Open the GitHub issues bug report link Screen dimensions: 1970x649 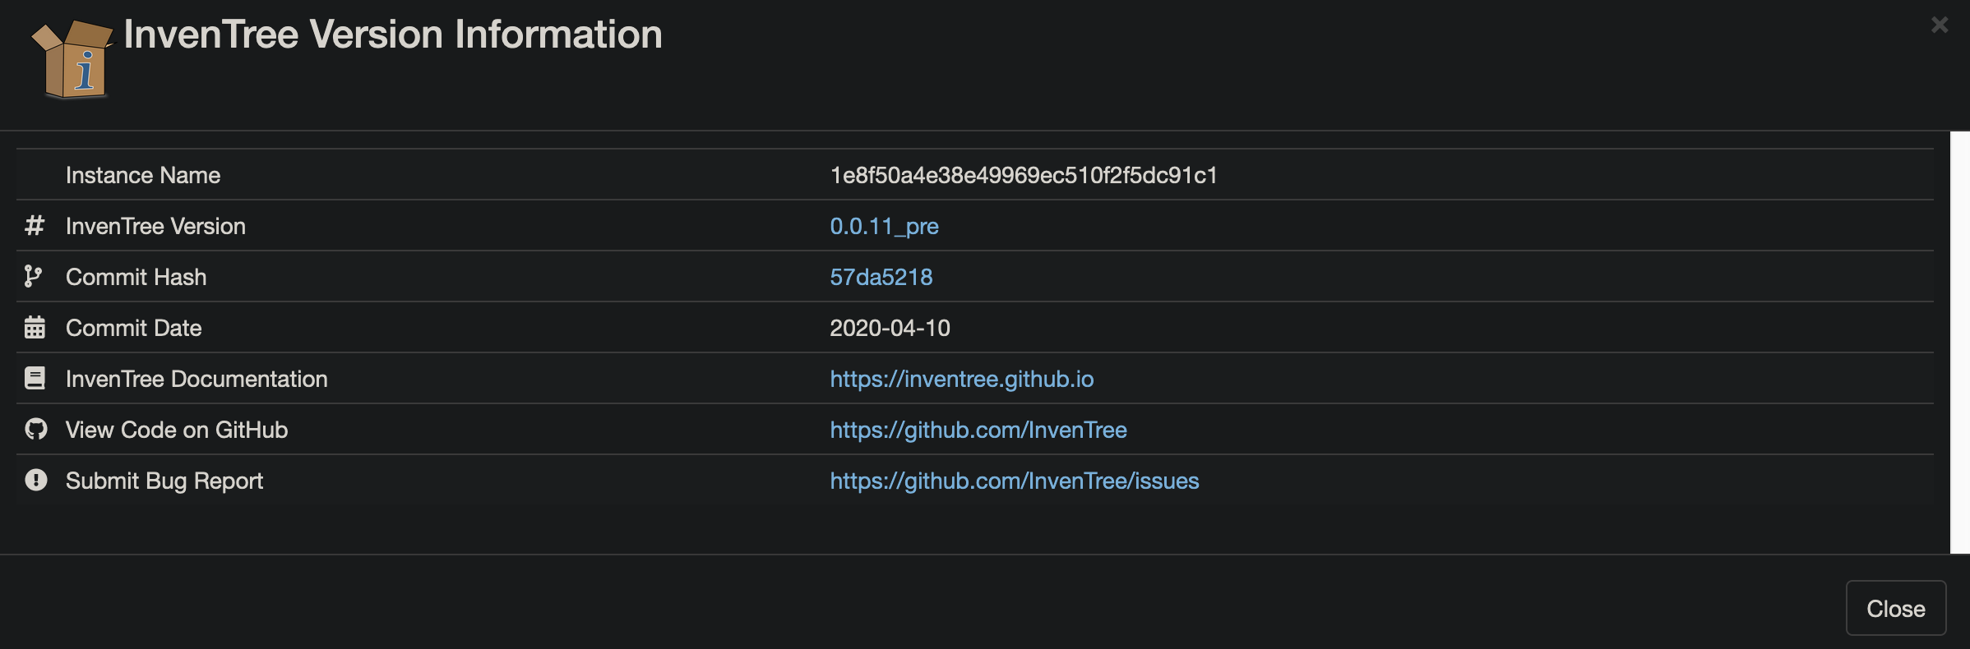pyautogui.click(x=1015, y=481)
